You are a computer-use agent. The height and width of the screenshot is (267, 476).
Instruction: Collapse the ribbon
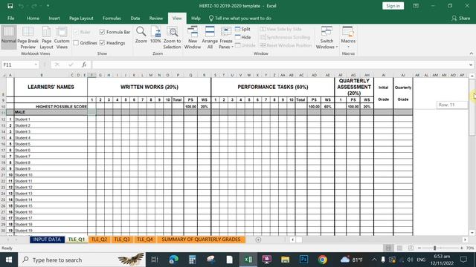click(x=471, y=53)
